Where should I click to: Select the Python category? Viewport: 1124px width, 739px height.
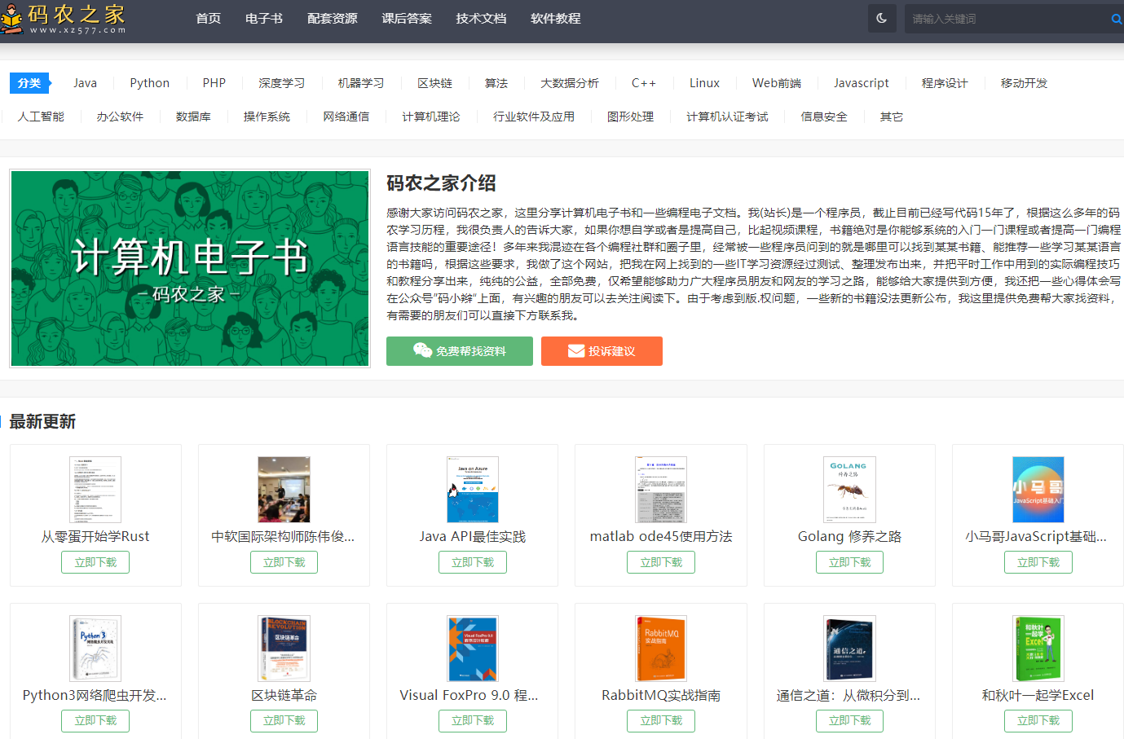[150, 83]
